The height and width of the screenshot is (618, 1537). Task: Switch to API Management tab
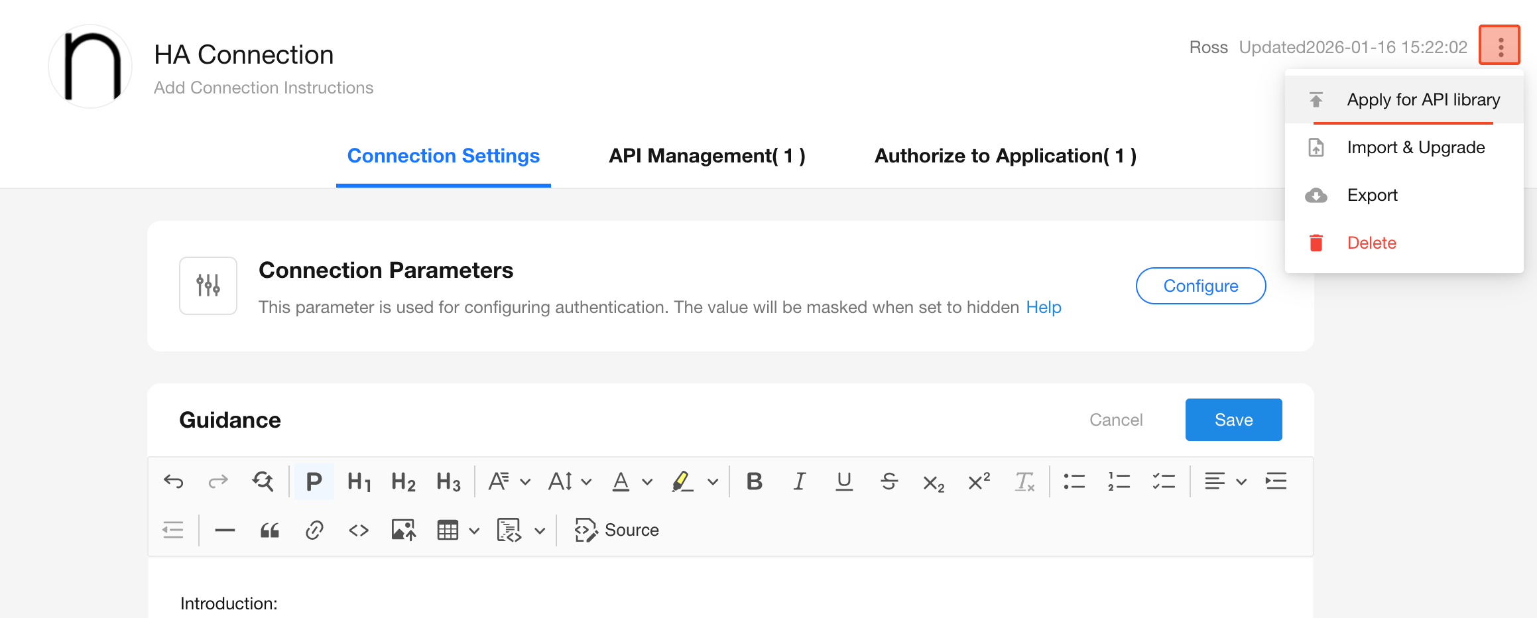(x=707, y=156)
